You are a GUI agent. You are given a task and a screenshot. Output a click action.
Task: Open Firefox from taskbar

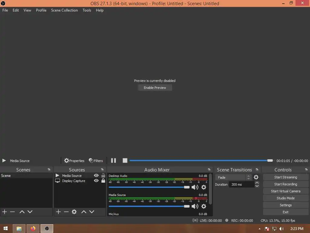(33, 228)
